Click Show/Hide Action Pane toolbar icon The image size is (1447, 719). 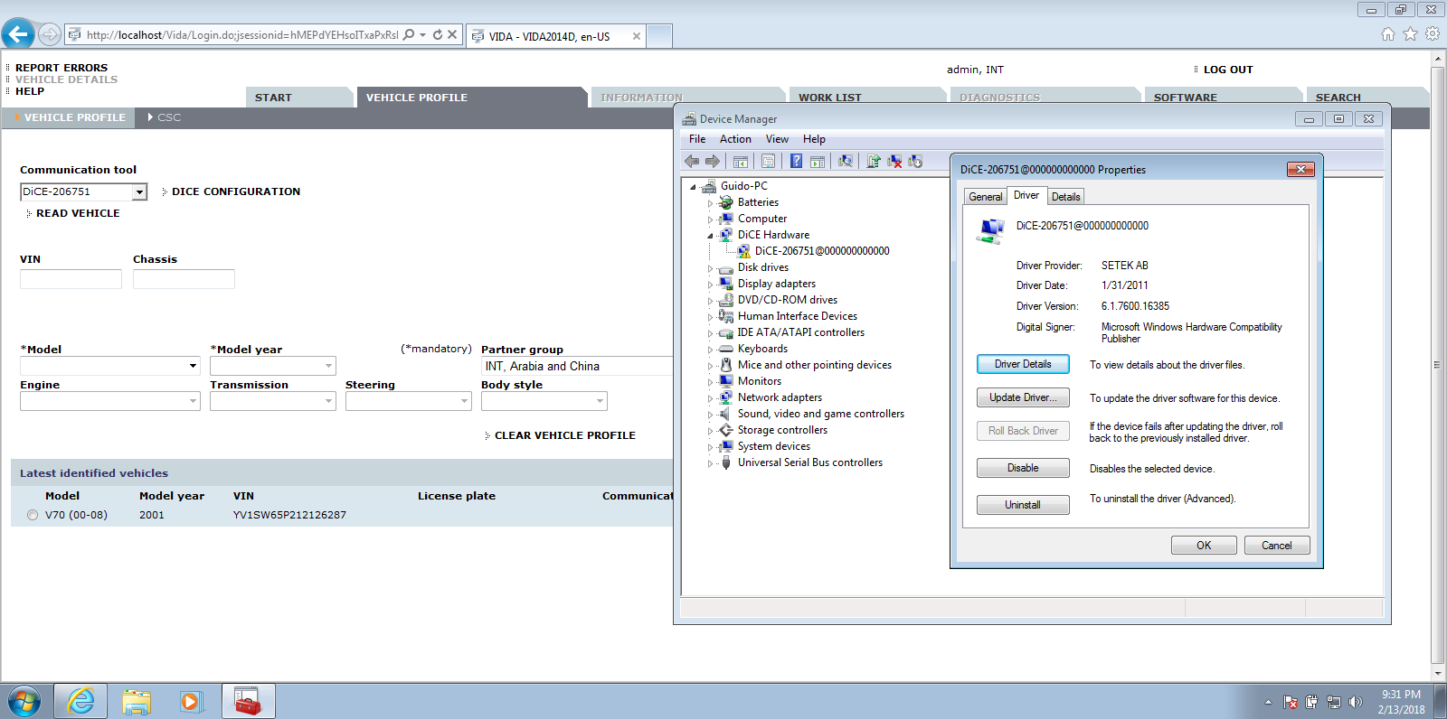pos(818,161)
